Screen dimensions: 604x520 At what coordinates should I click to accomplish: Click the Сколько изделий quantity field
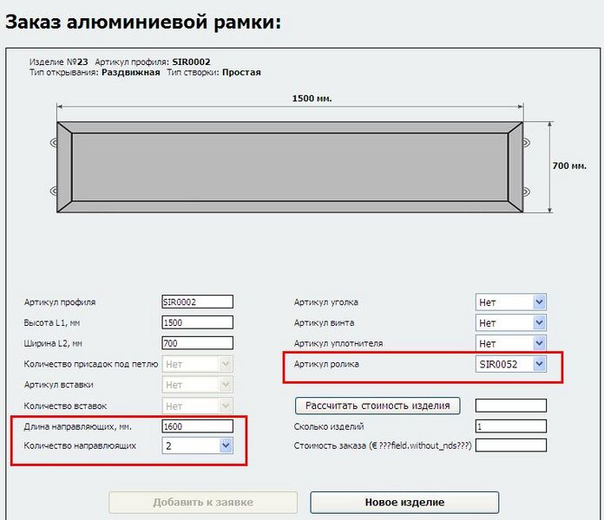coord(511,426)
